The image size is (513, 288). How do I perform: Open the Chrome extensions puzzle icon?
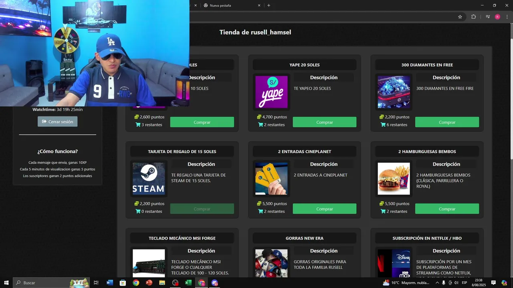coord(473,17)
